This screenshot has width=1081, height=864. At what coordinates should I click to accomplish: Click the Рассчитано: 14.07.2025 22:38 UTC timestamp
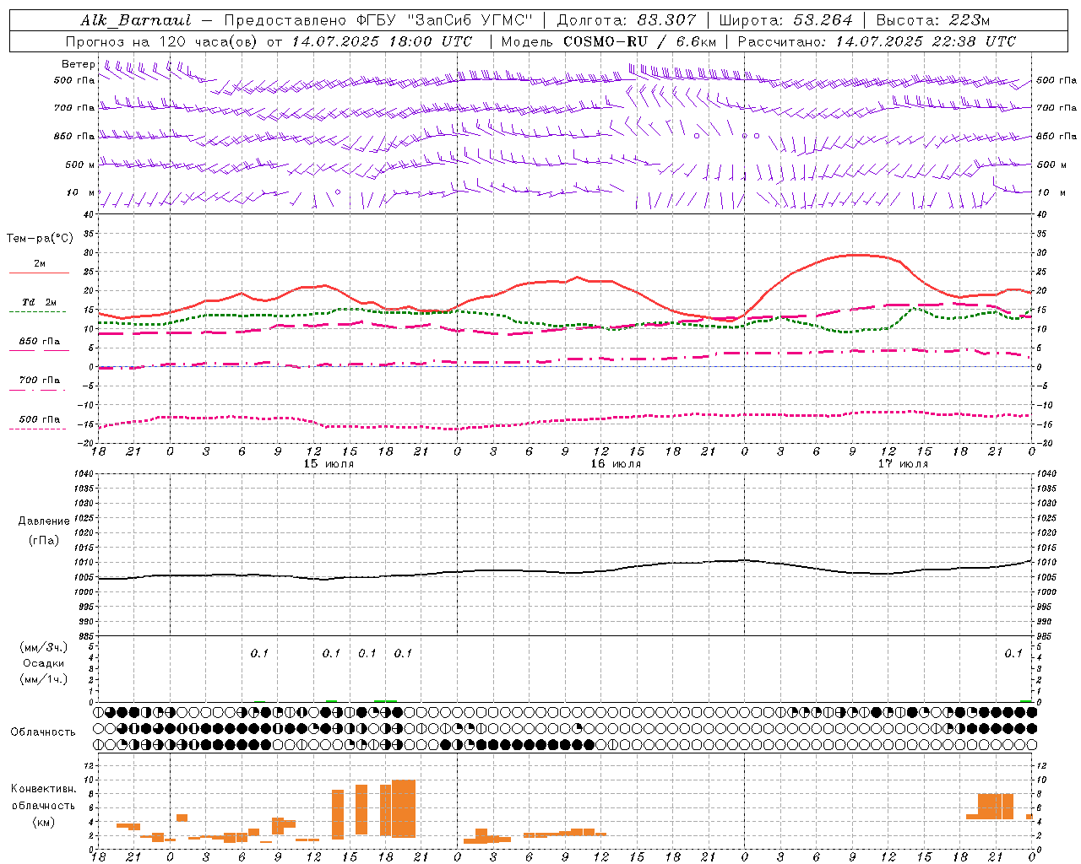pyautogui.click(x=877, y=41)
